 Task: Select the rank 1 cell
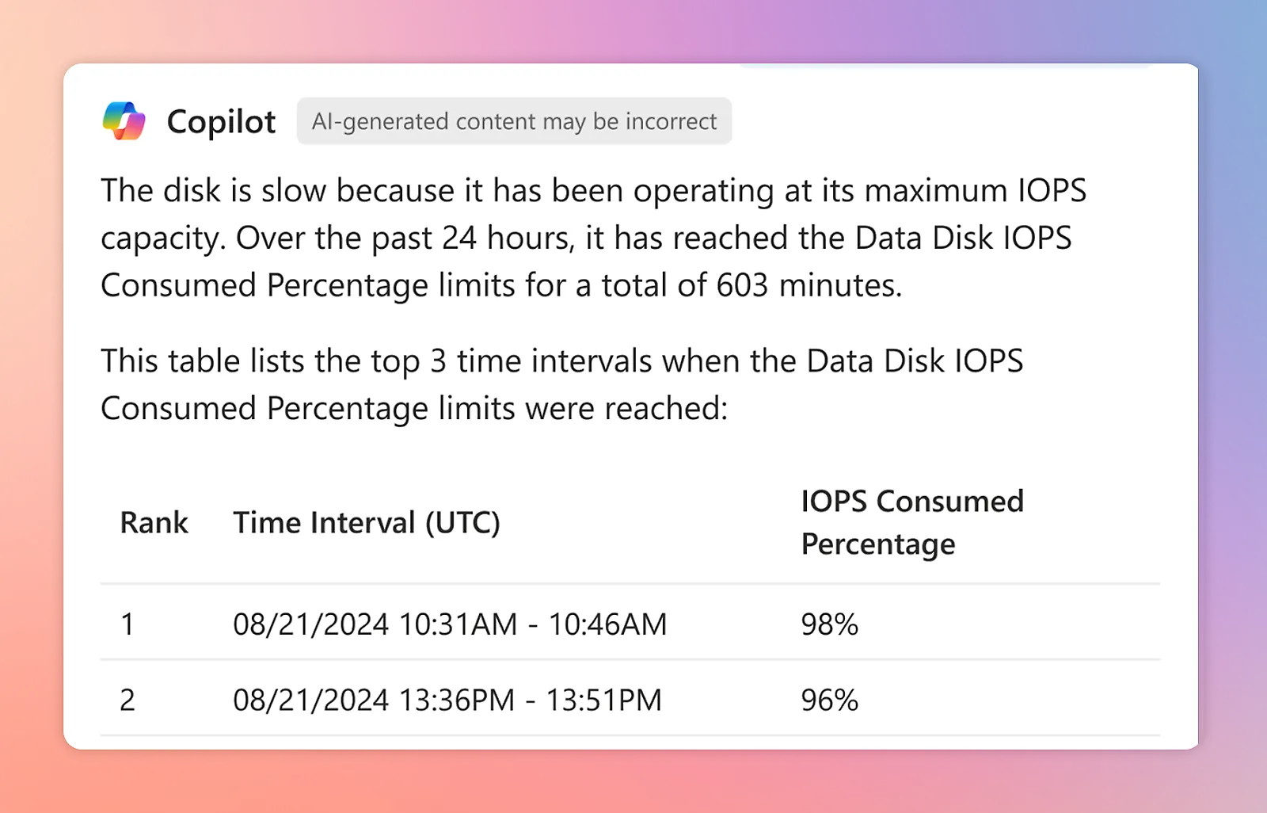coord(127,624)
